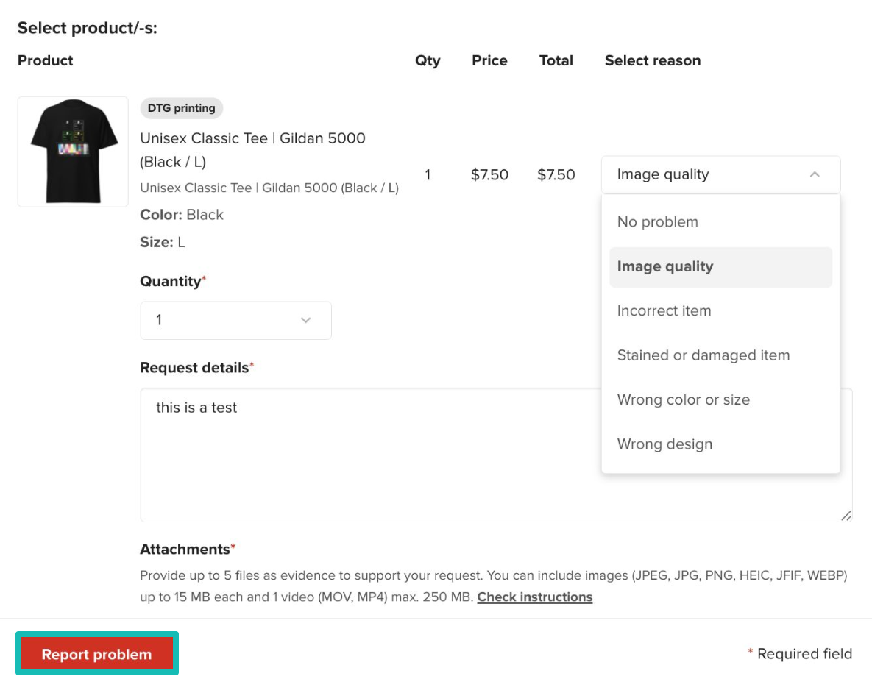
Task: Open the "Check instructions" link
Action: [534, 597]
